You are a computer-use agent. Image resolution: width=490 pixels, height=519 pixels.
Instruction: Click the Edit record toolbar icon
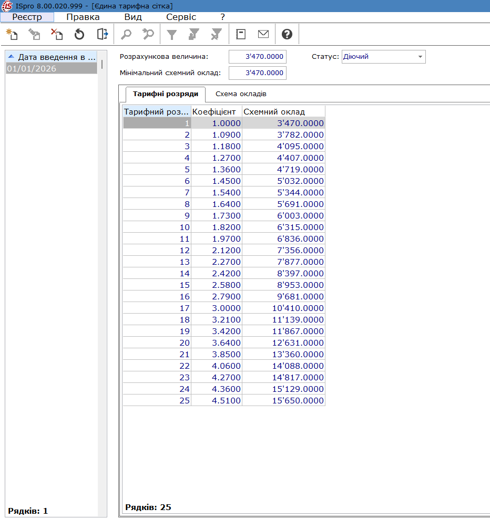(34, 34)
